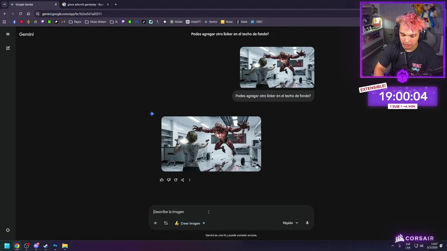
Task: Open the Windows Start menu
Action: 7,246
